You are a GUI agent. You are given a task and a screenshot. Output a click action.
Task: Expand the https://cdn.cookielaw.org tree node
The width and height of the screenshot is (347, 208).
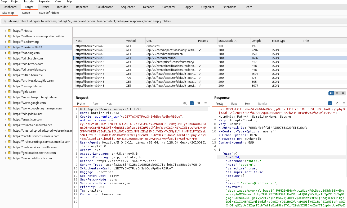click(5, 70)
